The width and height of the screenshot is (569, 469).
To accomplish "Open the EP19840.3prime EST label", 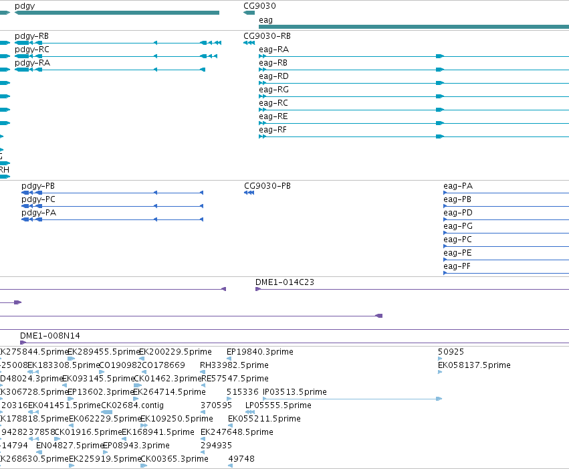I will [260, 352].
